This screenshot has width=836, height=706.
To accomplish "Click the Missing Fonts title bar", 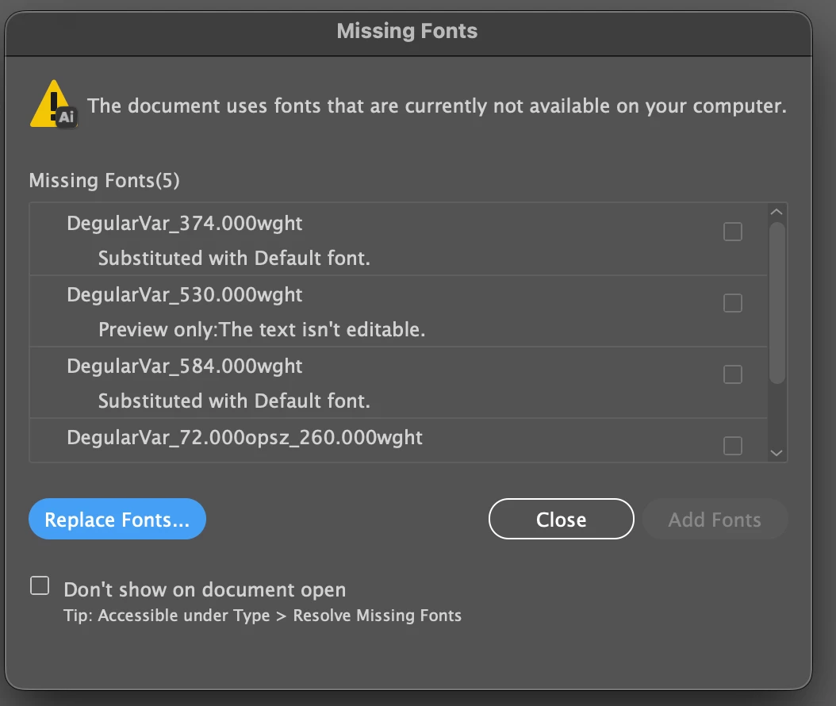I will click(407, 32).
